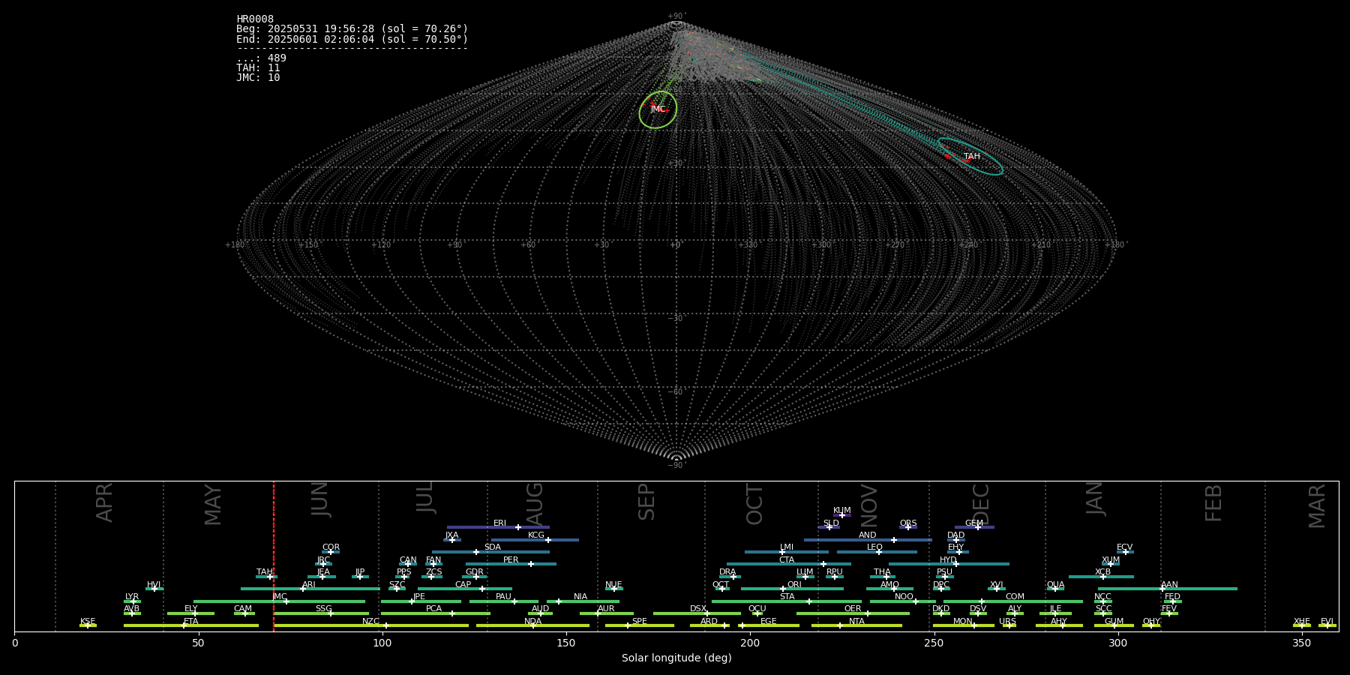Click the ARI shower bar in timeline
This screenshot has width=1350, height=675.
(310, 589)
